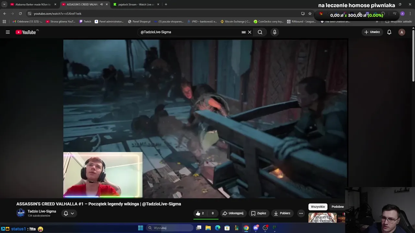The width and height of the screenshot is (415, 233).
Task: Open the site info icon beside URL
Action: (x=30, y=14)
